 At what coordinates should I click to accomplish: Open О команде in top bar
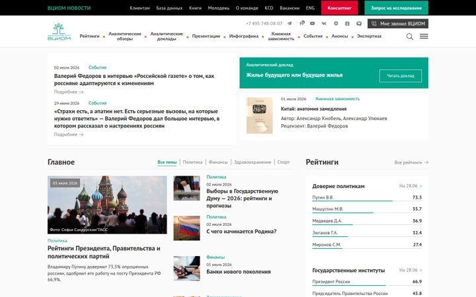247,8
